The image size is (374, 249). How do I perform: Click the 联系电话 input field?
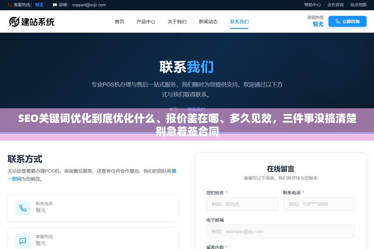(x=319, y=204)
